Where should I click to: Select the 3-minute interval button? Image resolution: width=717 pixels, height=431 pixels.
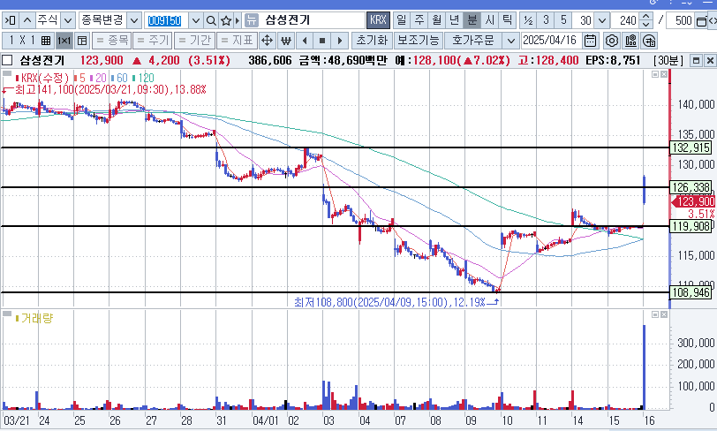[x=546, y=20]
